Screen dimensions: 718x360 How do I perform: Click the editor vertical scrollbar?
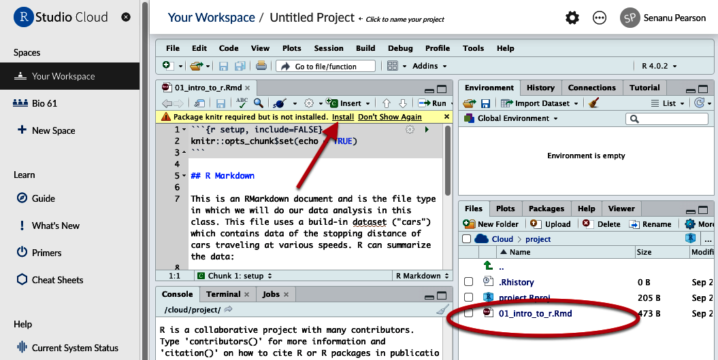[448, 160]
